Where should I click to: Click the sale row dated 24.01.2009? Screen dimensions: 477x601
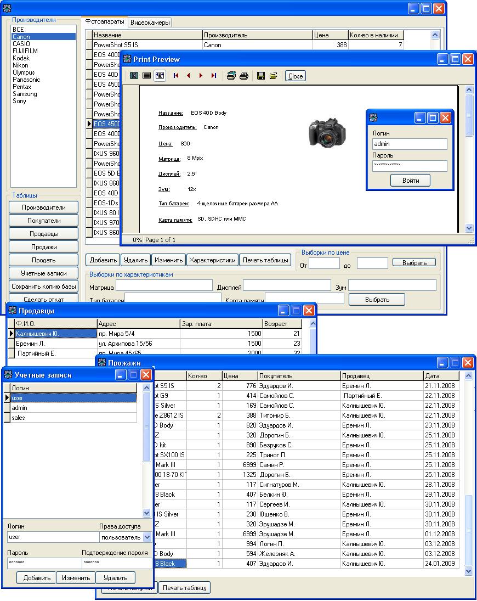point(306,564)
